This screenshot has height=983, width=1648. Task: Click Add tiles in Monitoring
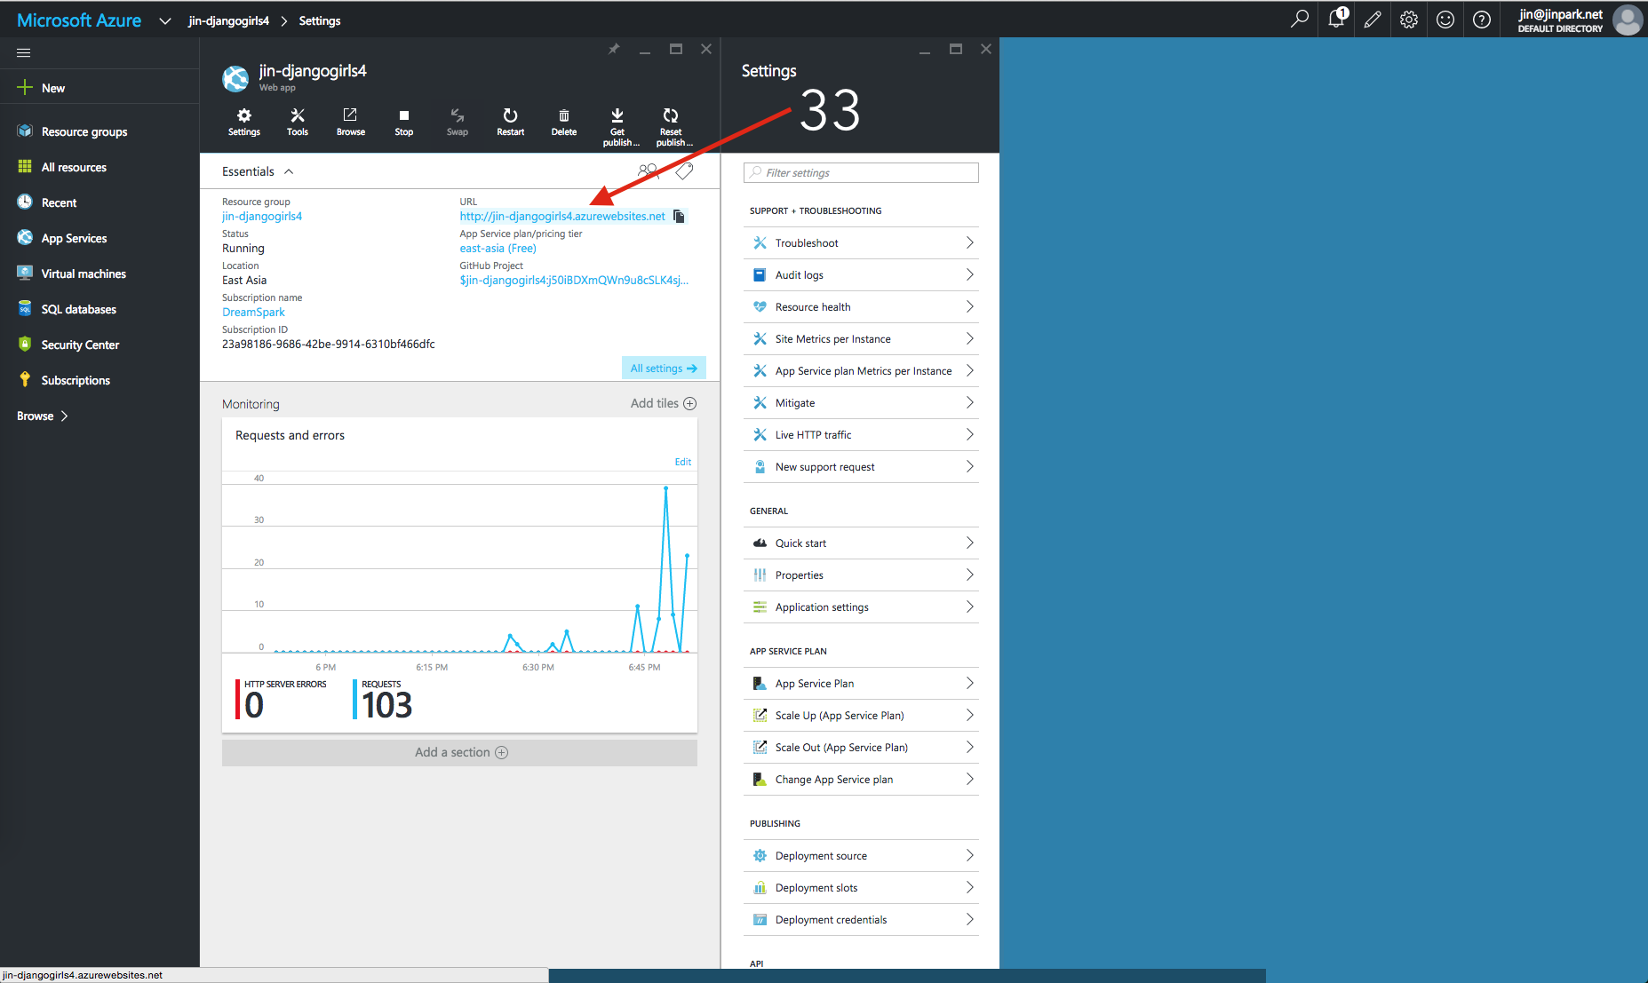(x=663, y=403)
